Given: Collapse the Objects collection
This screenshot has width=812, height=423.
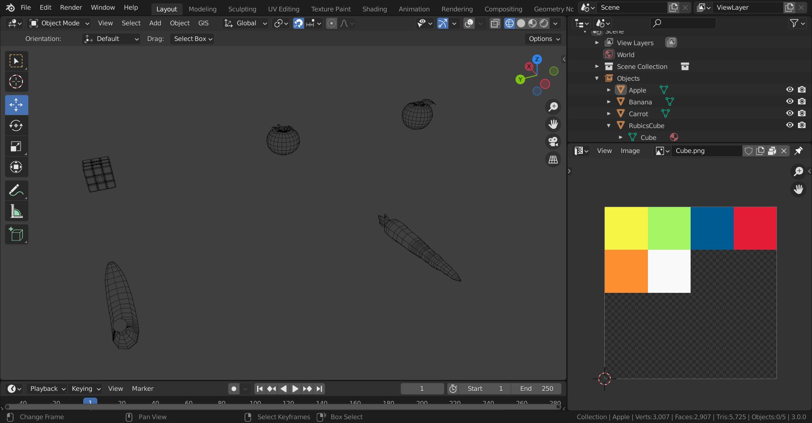Looking at the screenshot, I should [x=597, y=78].
